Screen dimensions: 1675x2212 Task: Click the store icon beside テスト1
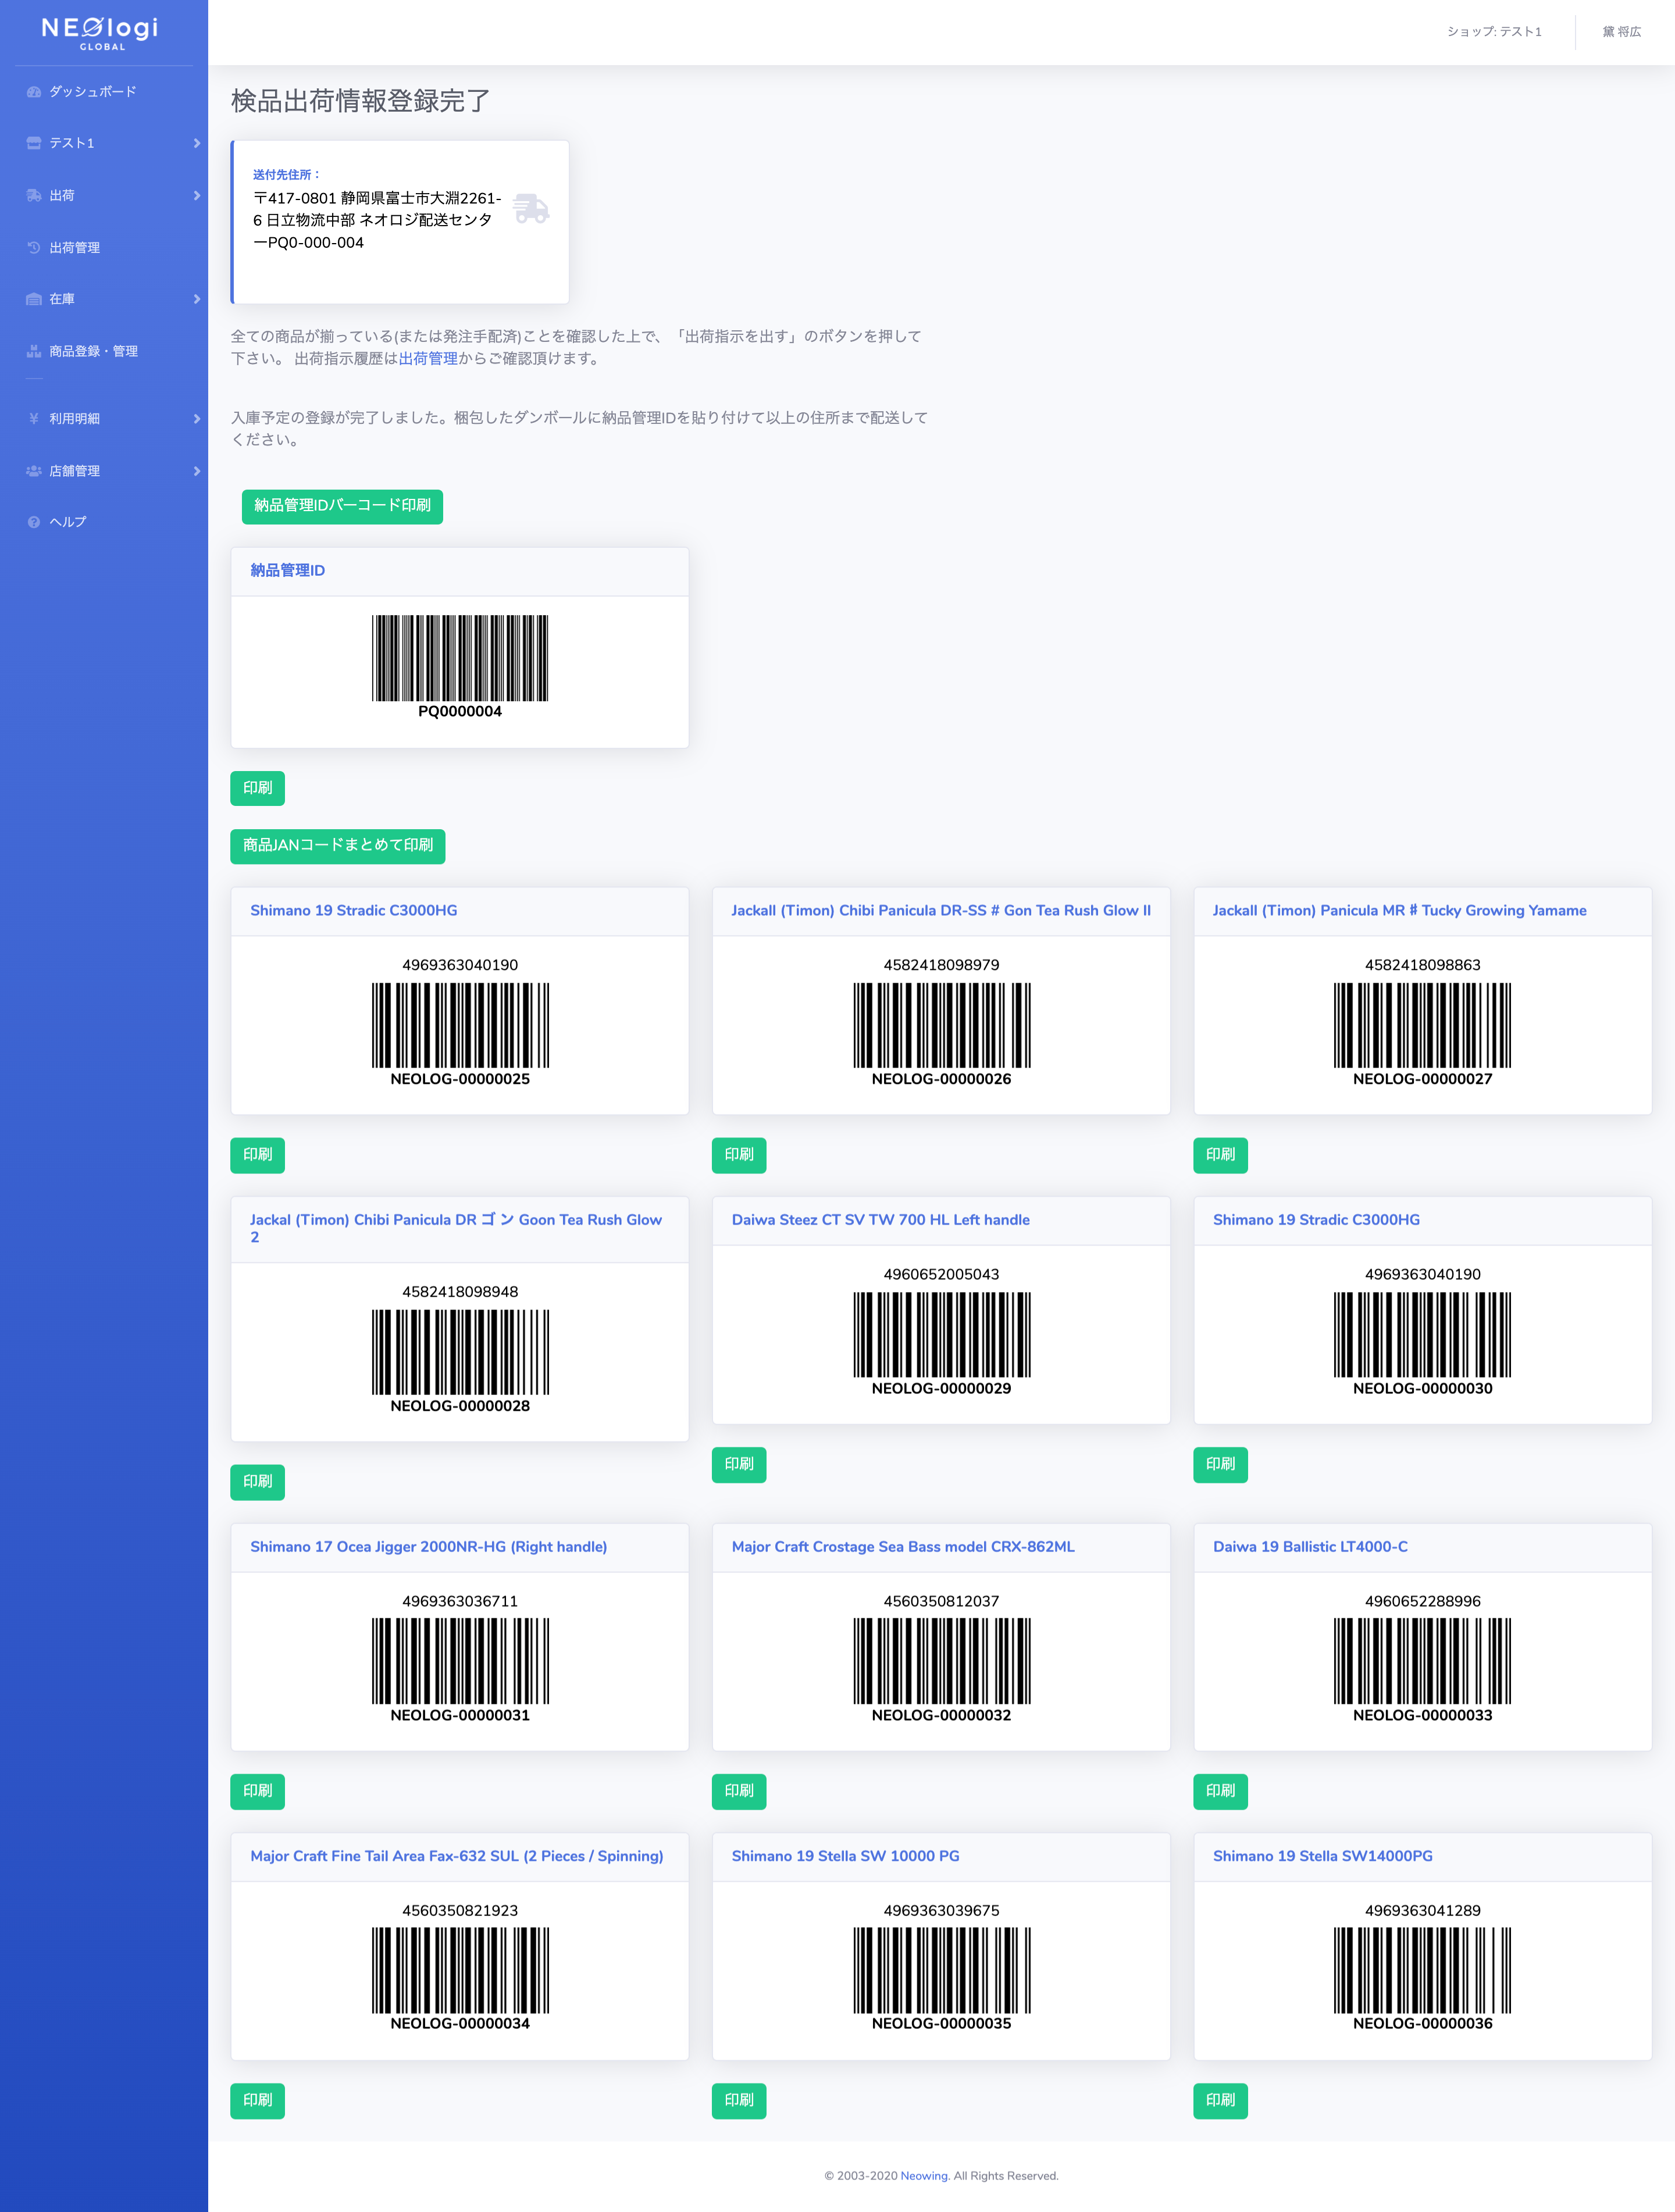click(x=34, y=143)
